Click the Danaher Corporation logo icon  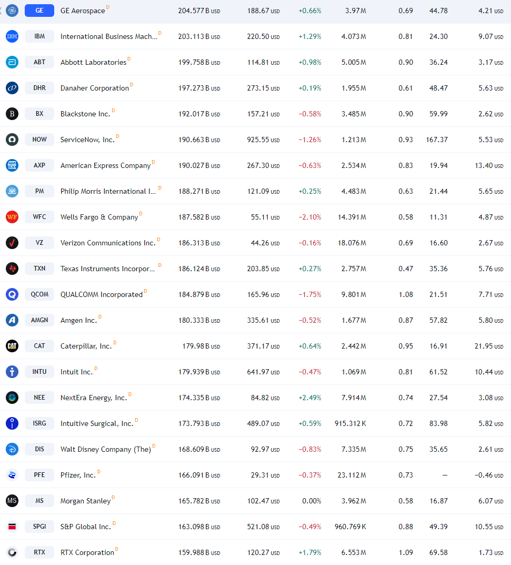[x=12, y=88]
